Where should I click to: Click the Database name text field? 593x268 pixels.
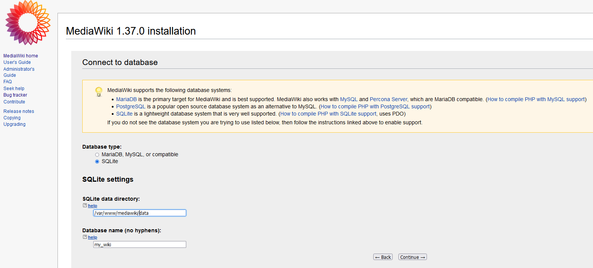point(139,245)
